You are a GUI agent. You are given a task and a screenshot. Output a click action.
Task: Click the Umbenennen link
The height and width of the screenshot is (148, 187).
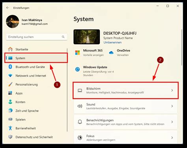[x=112, y=42]
